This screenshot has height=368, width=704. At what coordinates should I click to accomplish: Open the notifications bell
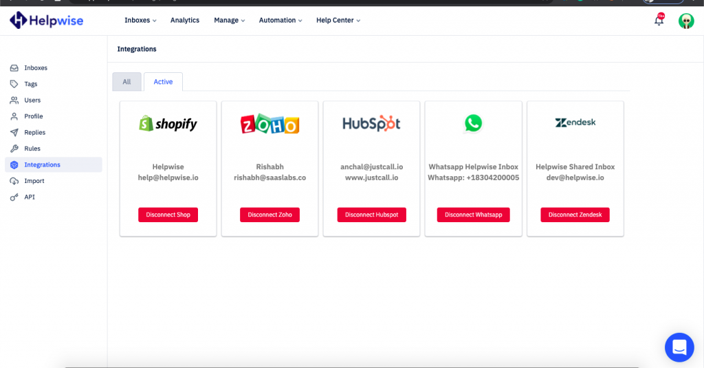pos(659,20)
